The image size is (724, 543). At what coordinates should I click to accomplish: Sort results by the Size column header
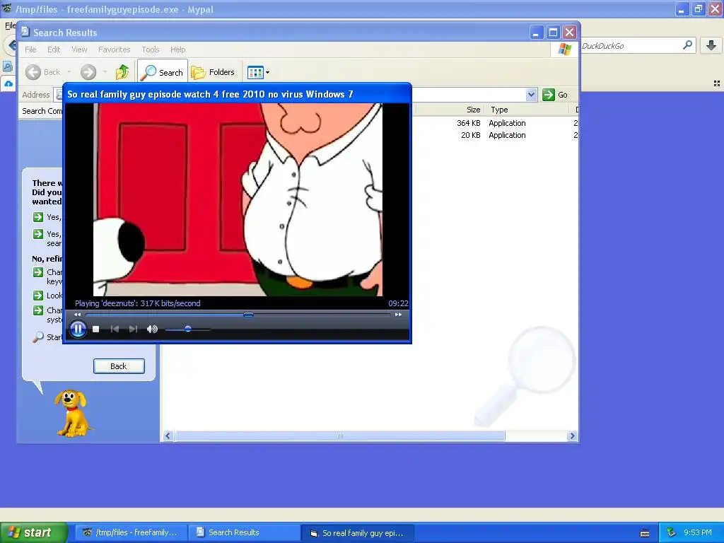[x=473, y=110]
